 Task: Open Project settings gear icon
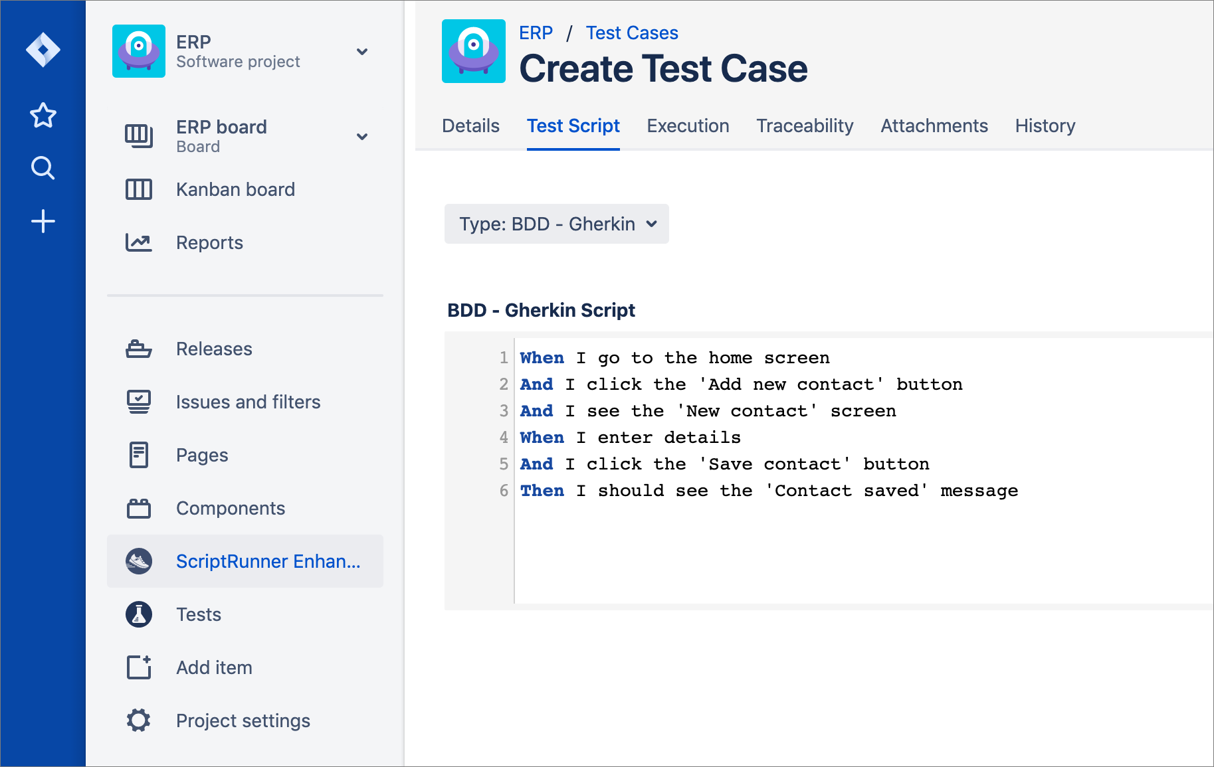[x=139, y=721]
